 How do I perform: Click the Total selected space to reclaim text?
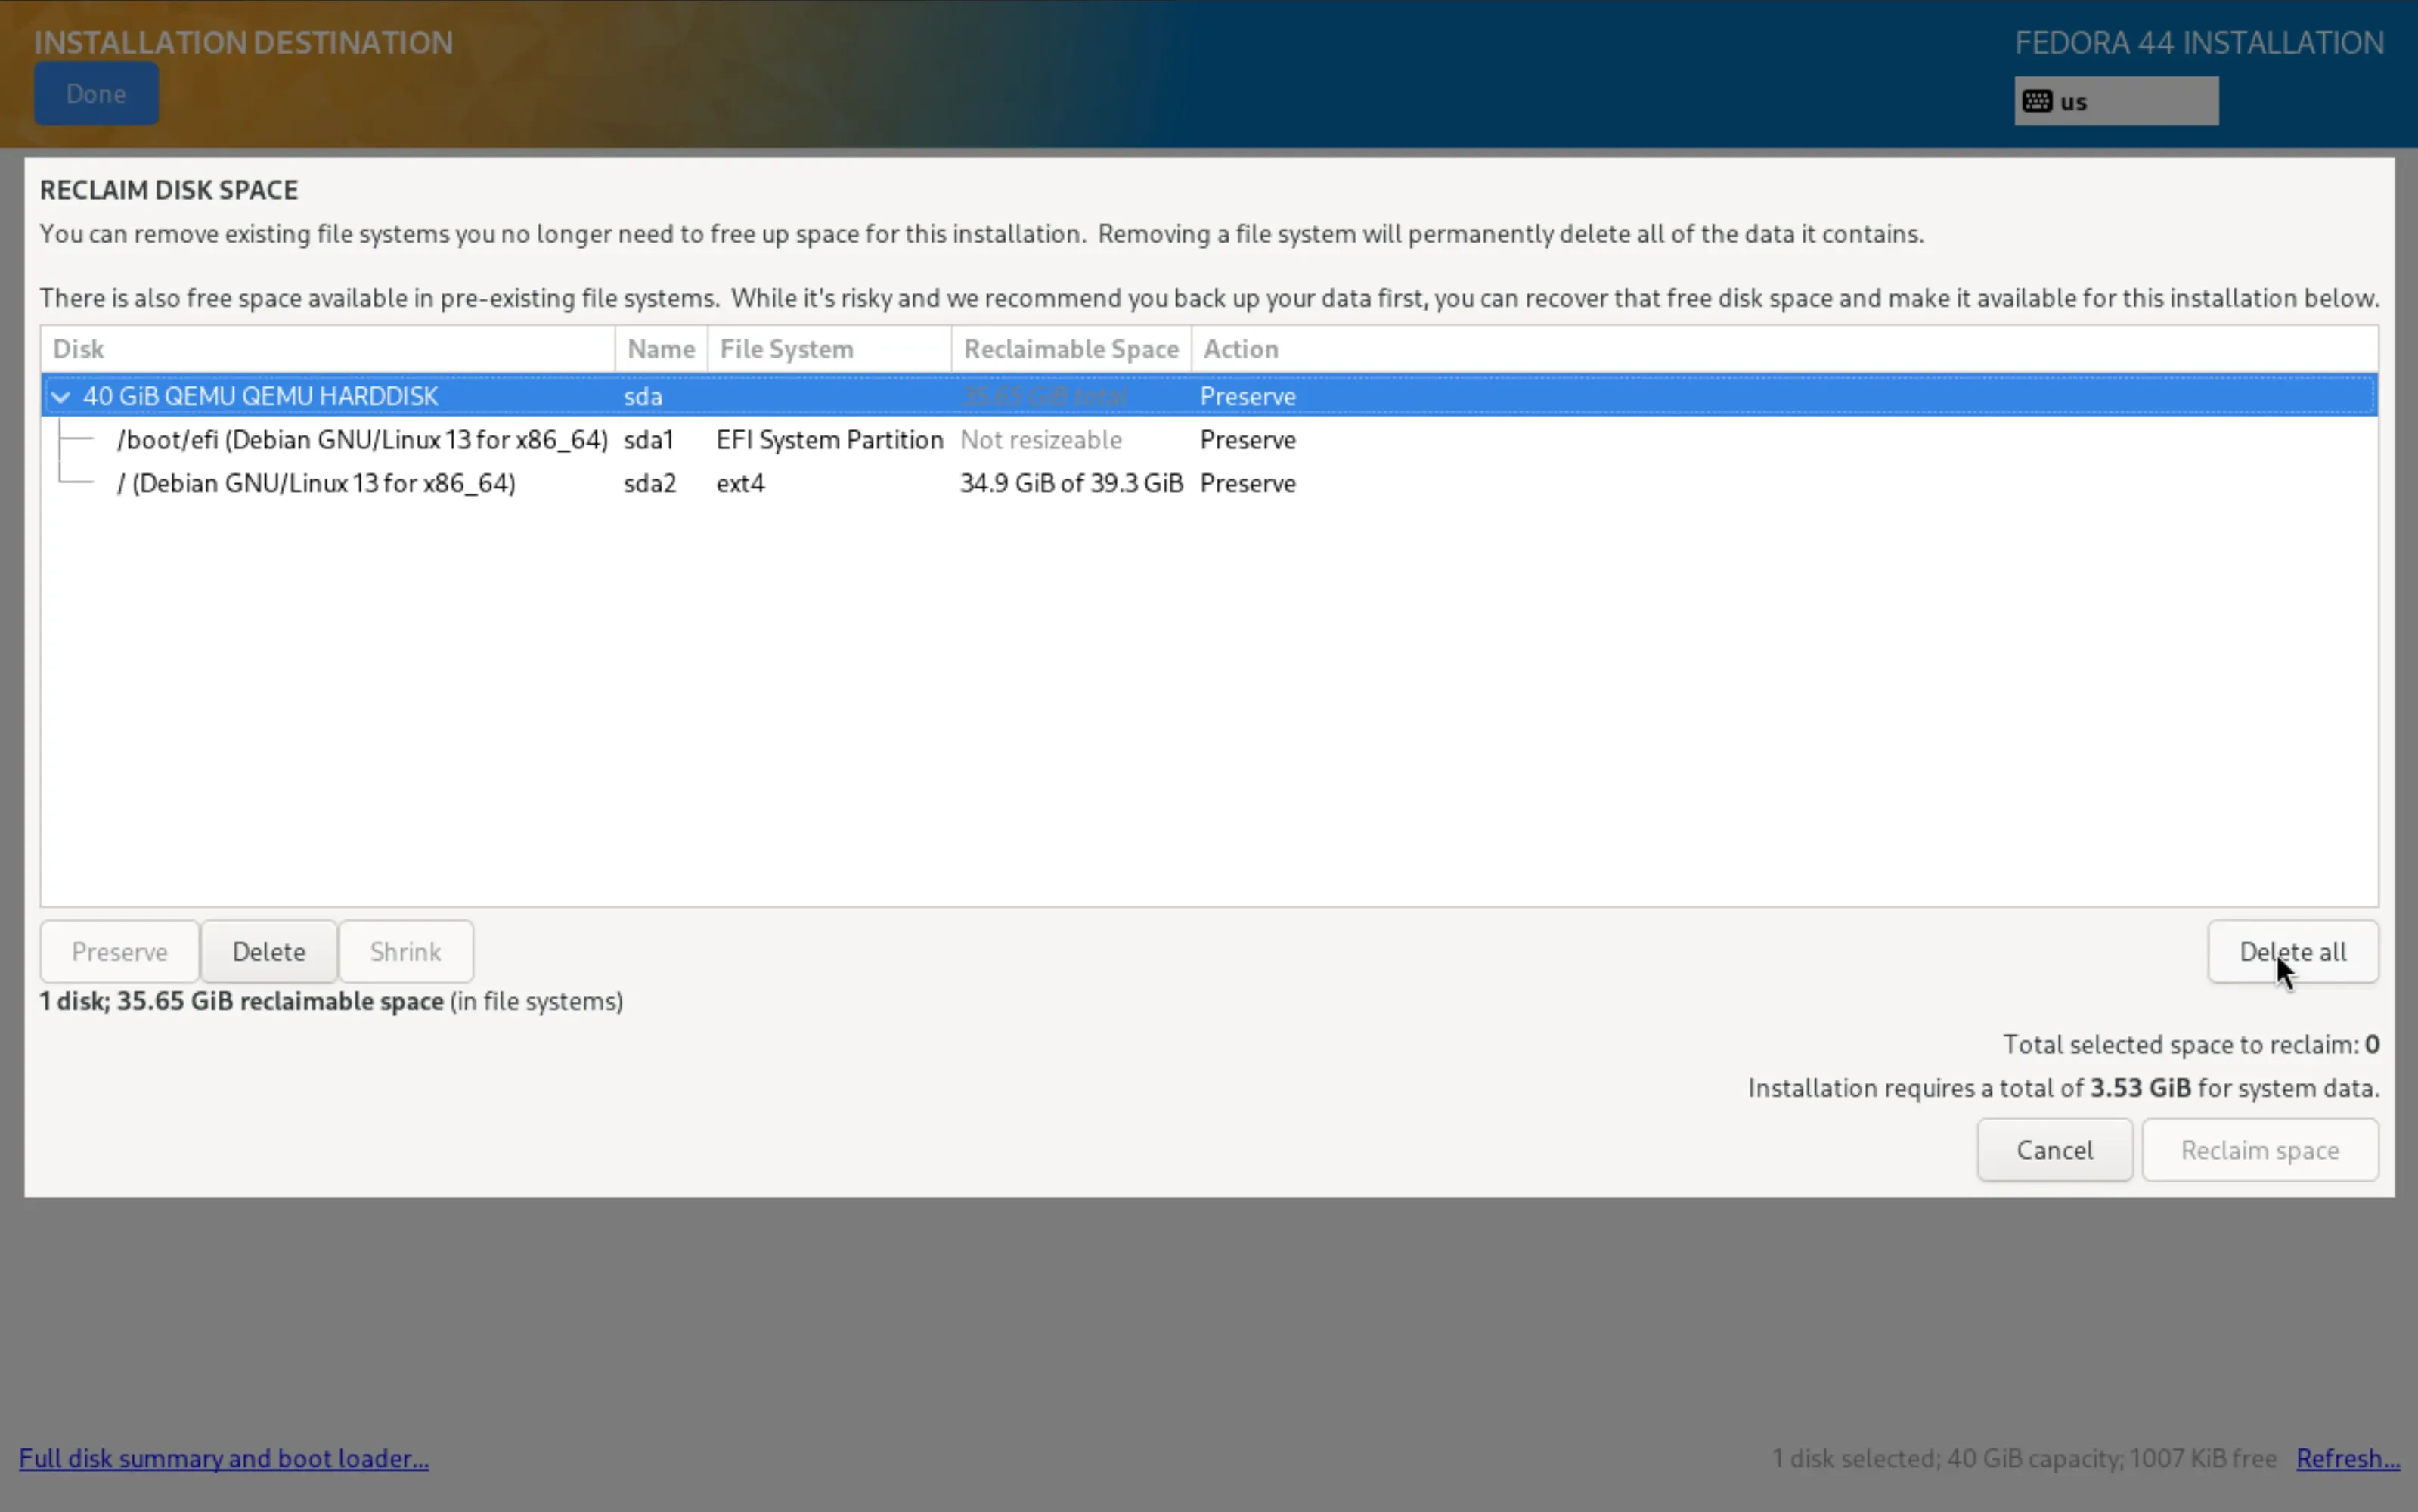click(x=2191, y=1044)
